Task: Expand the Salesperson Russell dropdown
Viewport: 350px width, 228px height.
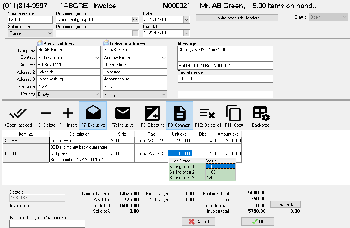Action: coord(50,33)
